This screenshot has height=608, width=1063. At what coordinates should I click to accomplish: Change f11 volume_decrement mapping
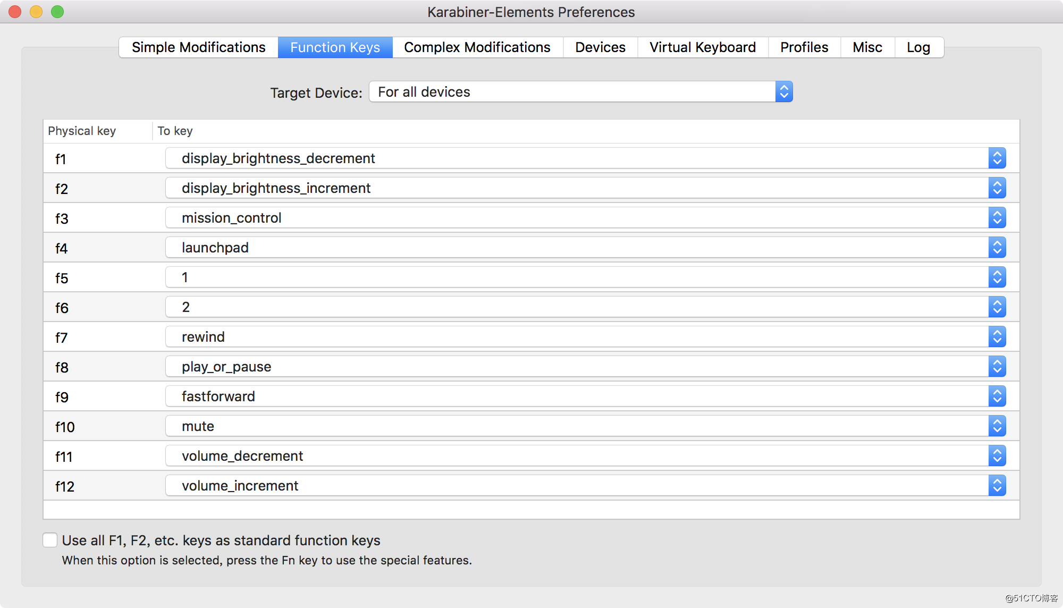pyautogui.click(x=586, y=455)
